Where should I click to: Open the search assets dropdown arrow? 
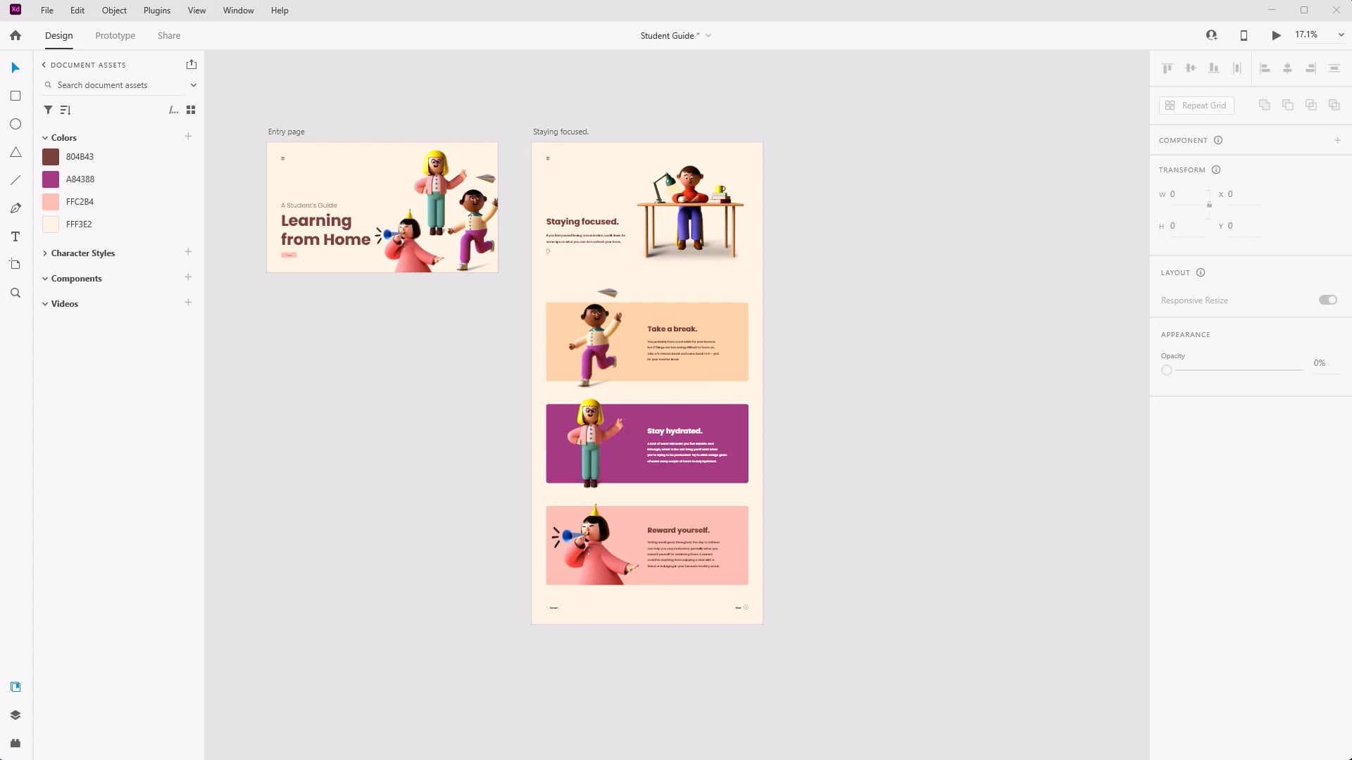194,85
